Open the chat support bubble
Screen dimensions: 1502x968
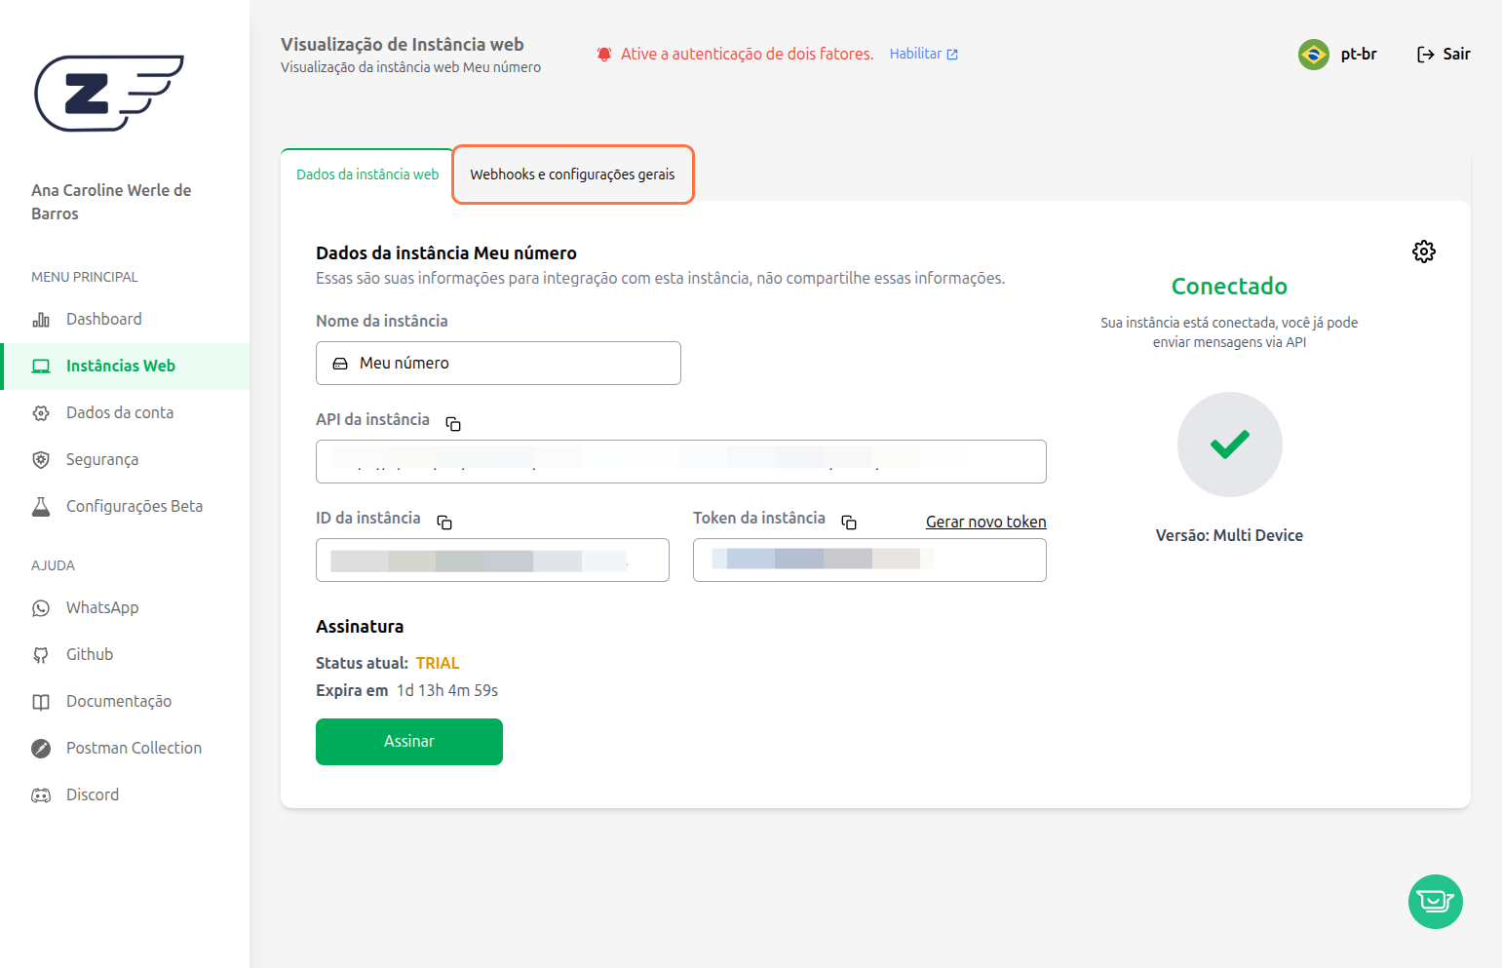1435,902
